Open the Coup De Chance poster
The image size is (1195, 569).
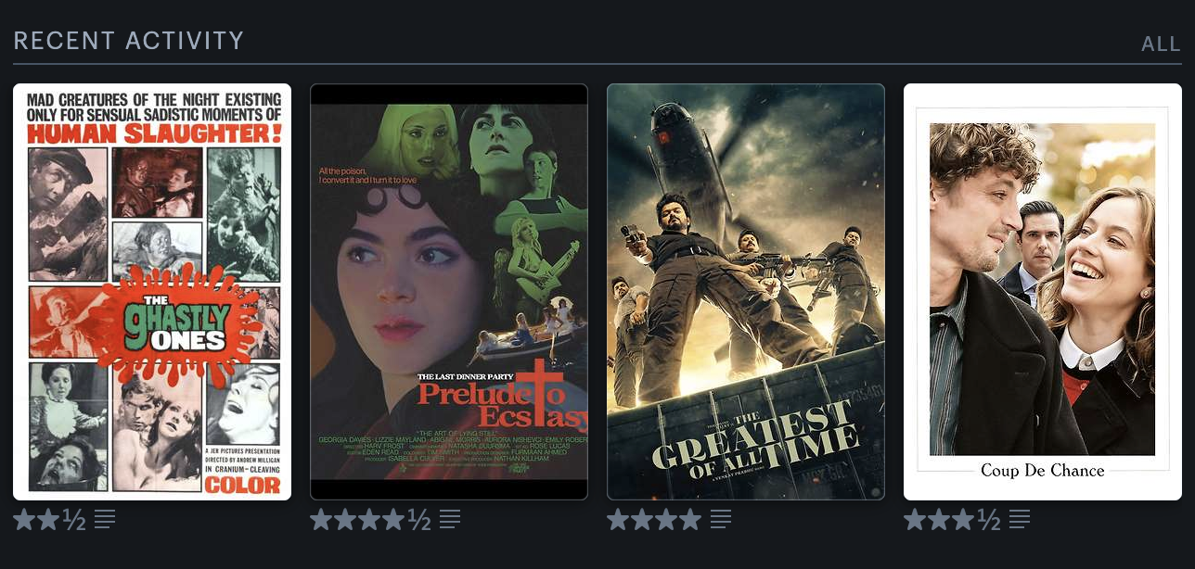(1043, 292)
